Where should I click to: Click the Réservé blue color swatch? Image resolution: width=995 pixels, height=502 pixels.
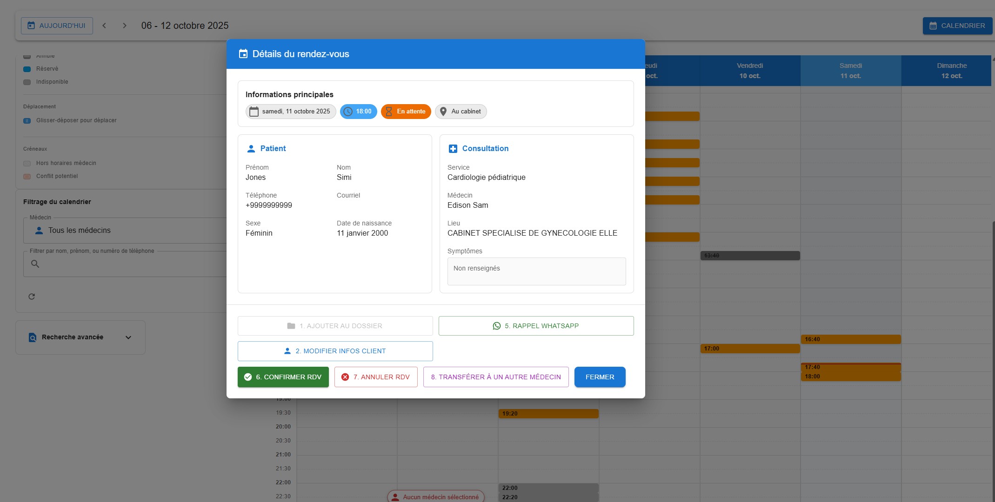click(x=27, y=69)
